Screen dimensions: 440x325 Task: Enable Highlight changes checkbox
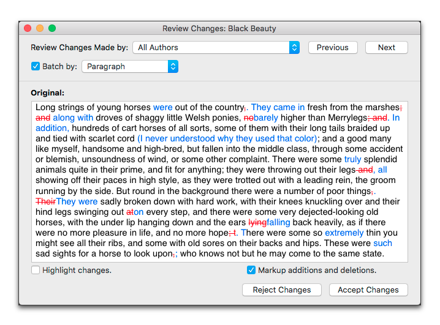pyautogui.click(x=36, y=270)
